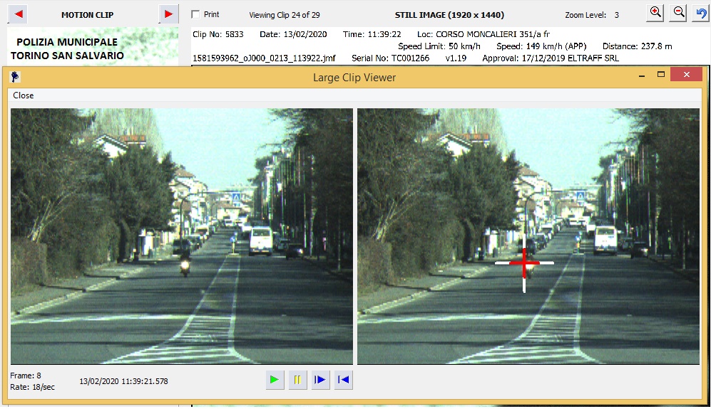Click the left video frame without crosshair
The height and width of the screenshot is (409, 711).
click(x=182, y=237)
